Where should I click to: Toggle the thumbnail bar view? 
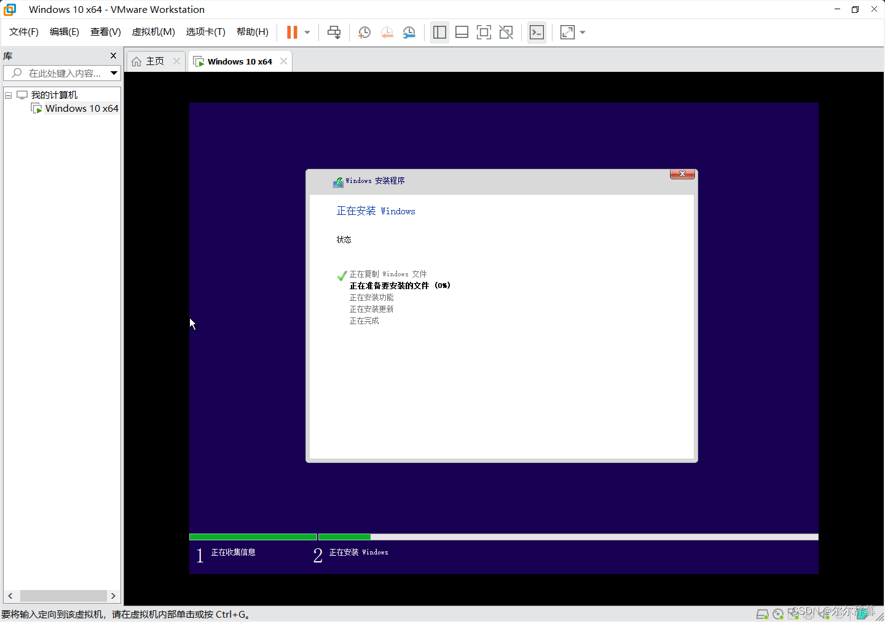pos(462,33)
